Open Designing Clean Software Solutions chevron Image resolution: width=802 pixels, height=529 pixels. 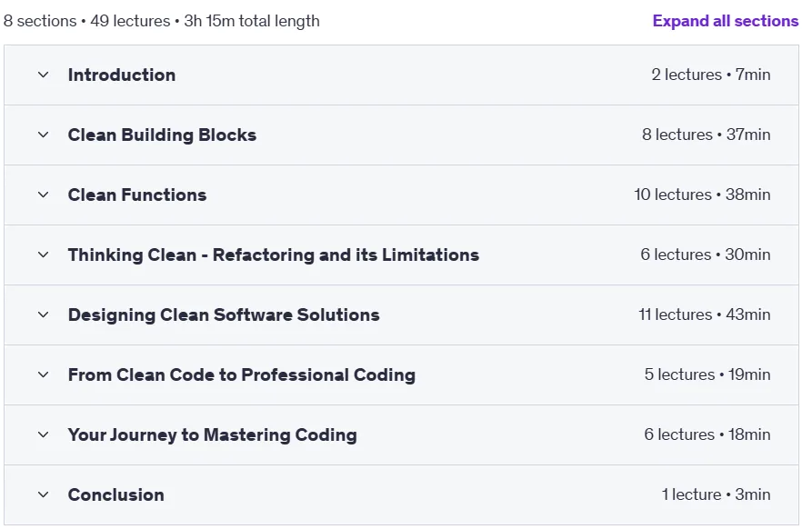[44, 314]
